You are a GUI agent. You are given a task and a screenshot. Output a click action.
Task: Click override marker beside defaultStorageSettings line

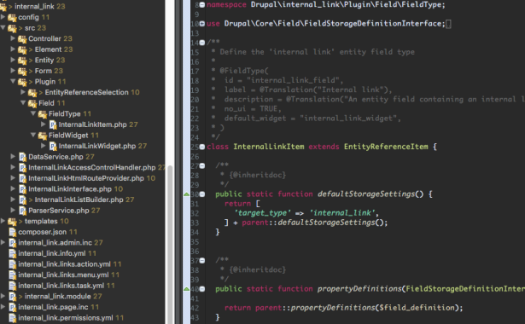pos(186,194)
